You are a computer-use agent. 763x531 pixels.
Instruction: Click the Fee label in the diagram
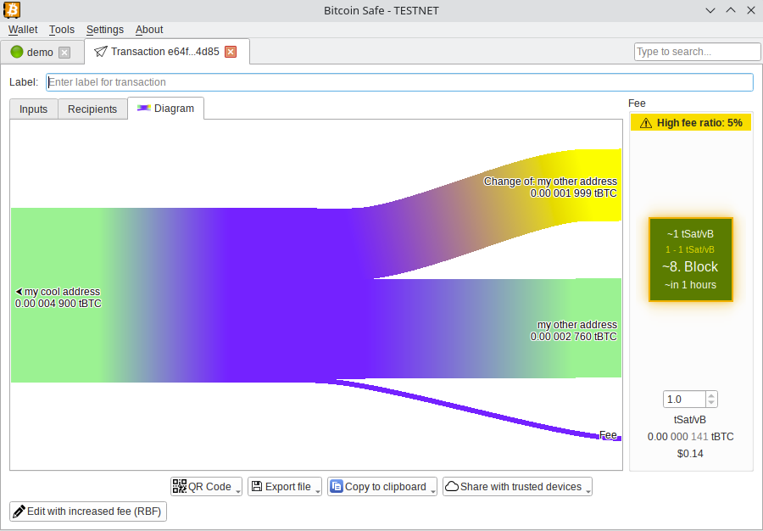click(608, 434)
